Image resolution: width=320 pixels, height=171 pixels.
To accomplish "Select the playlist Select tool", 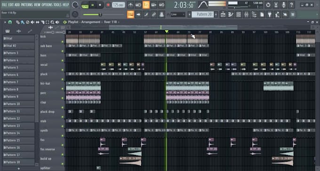I will pos(48,22).
